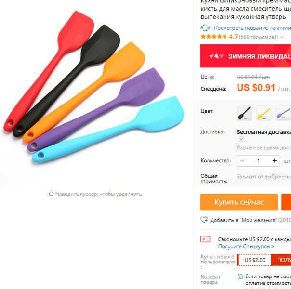The width and height of the screenshot is (291, 289).
Task: Click the Зимняя ликвидация sale banner logo
Action: point(217,56)
